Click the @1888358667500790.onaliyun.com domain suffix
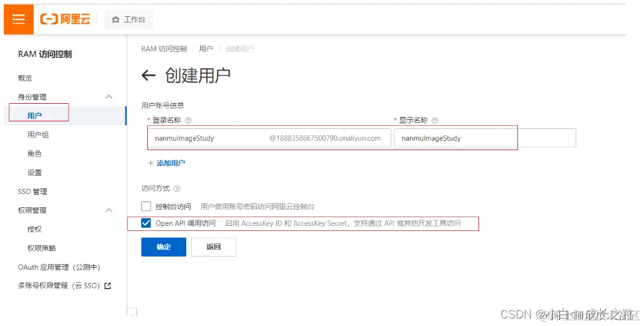 tap(325, 139)
